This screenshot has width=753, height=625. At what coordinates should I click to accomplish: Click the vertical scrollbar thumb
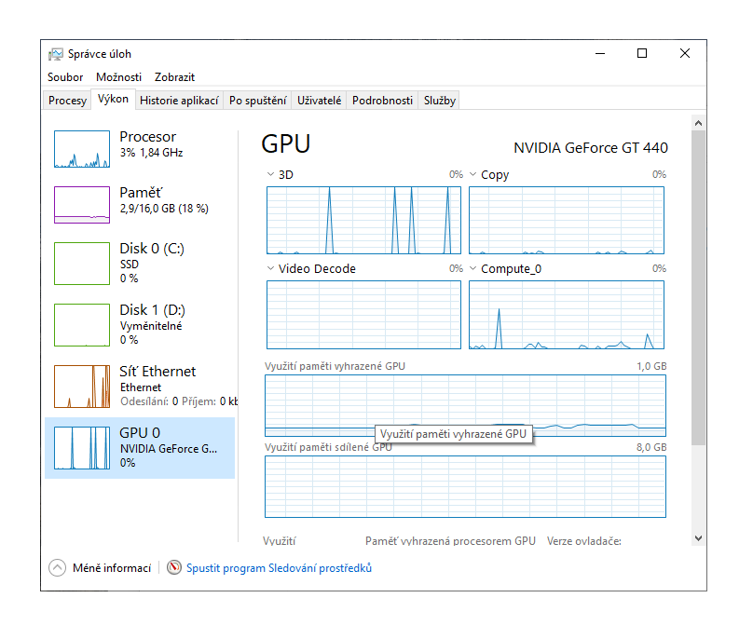(698, 288)
